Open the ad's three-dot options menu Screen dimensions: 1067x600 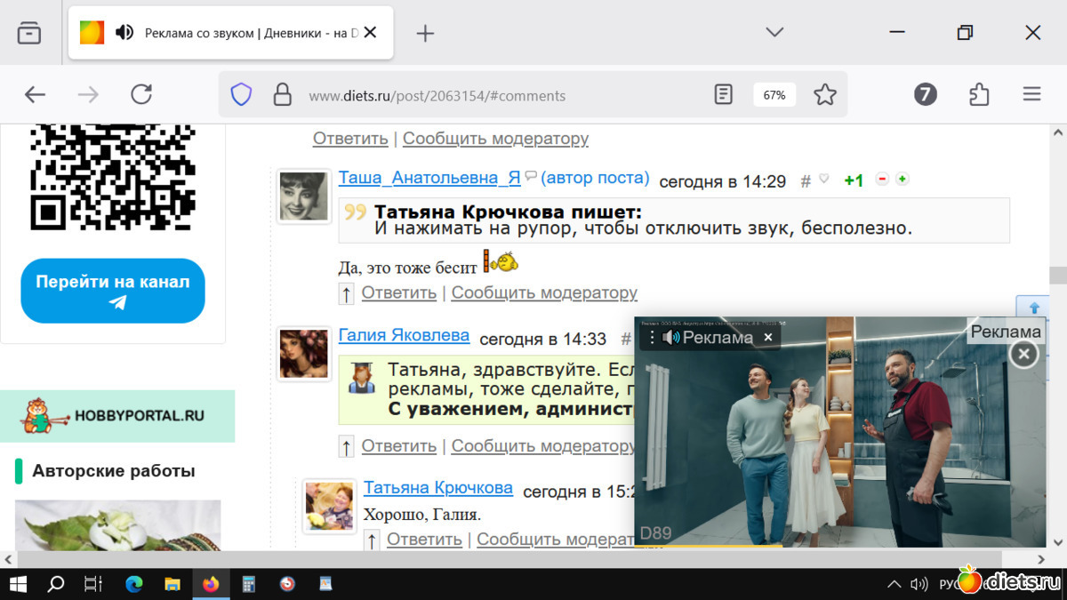(652, 338)
